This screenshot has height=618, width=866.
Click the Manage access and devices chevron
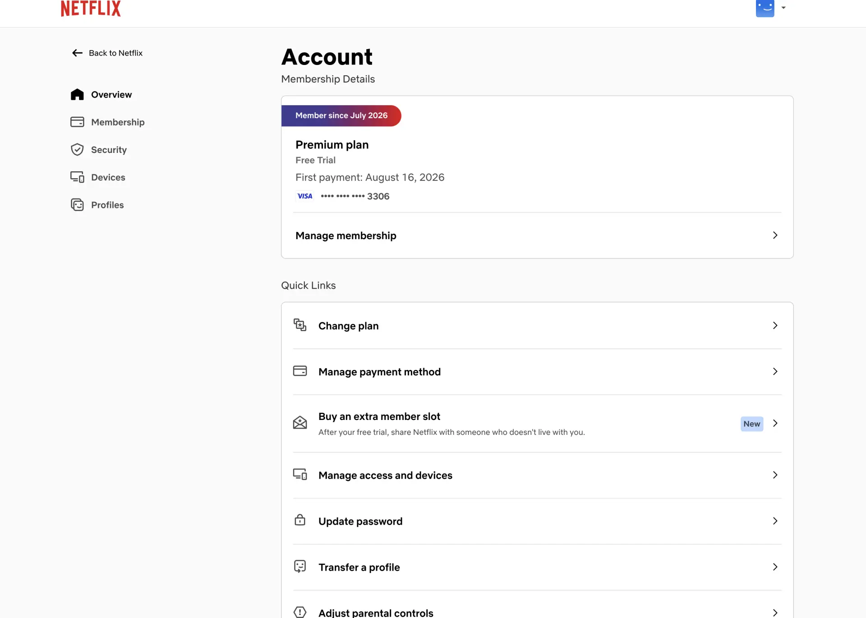coord(775,475)
